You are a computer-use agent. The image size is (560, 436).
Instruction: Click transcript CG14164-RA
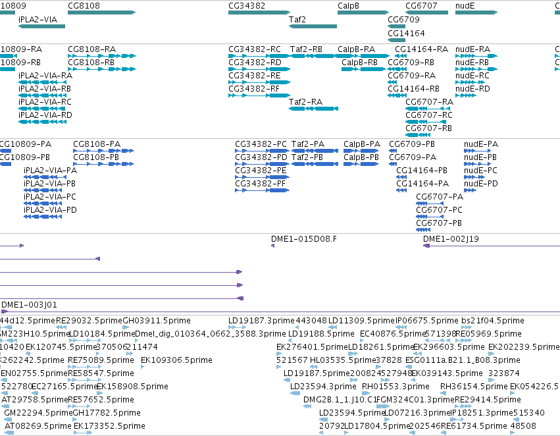[421, 49]
